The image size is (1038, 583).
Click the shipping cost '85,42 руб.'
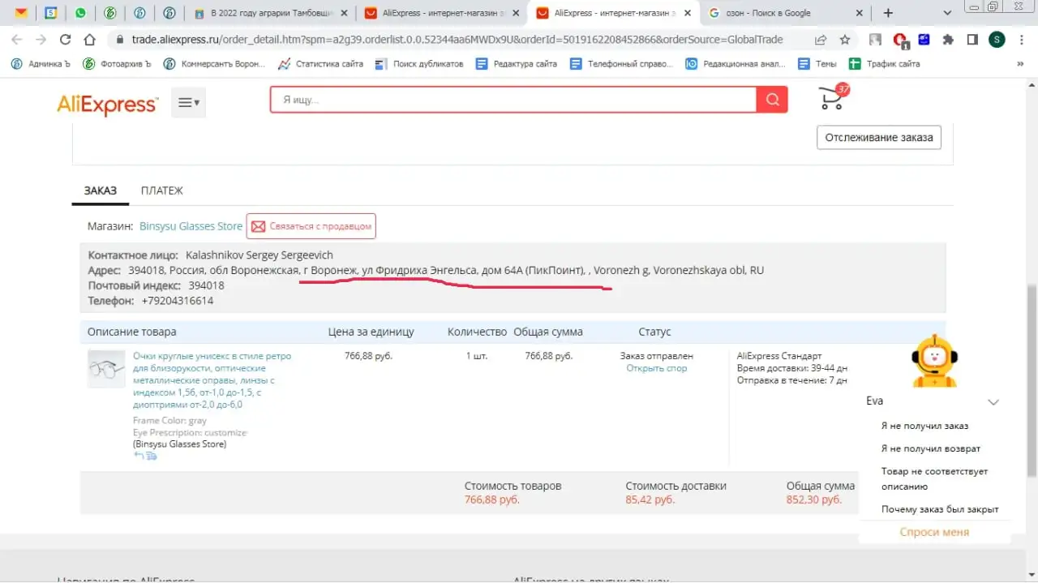pos(650,500)
